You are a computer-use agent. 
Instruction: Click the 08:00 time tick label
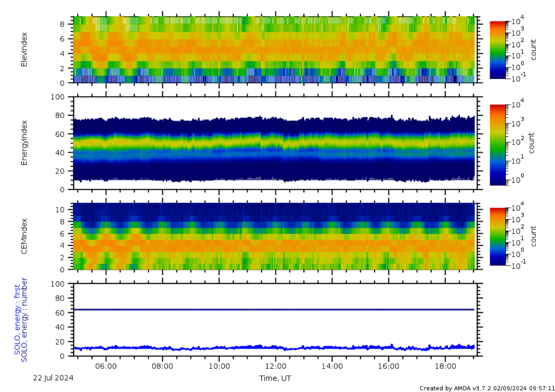pyautogui.click(x=162, y=366)
